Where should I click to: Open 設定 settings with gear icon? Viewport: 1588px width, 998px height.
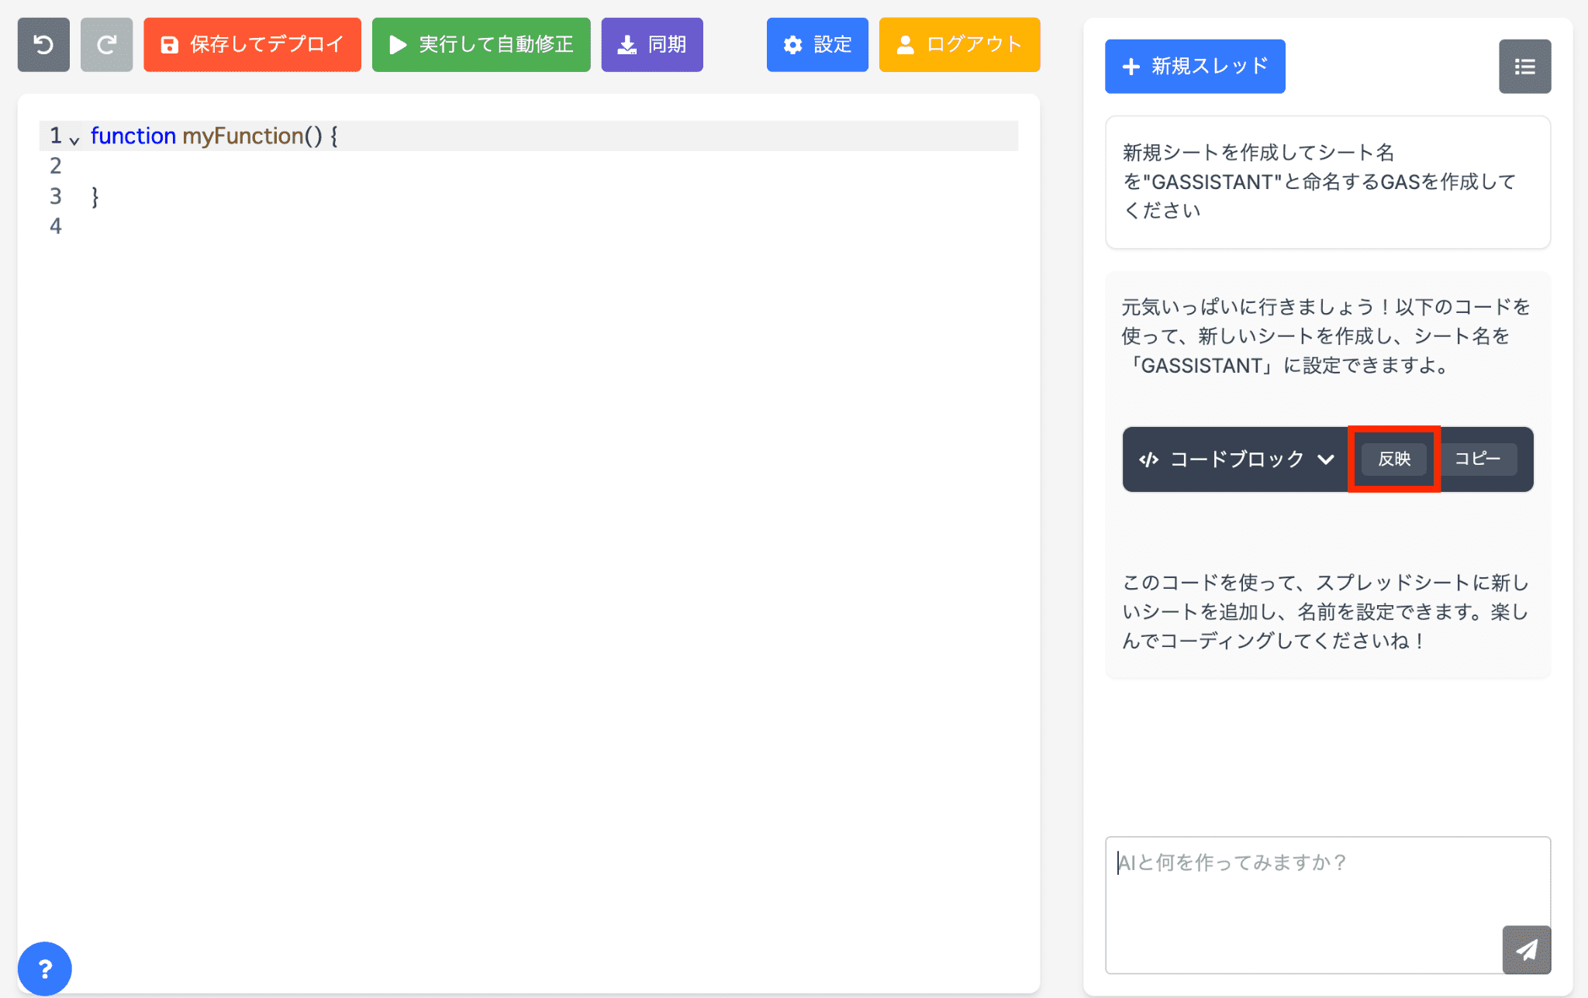point(817,45)
